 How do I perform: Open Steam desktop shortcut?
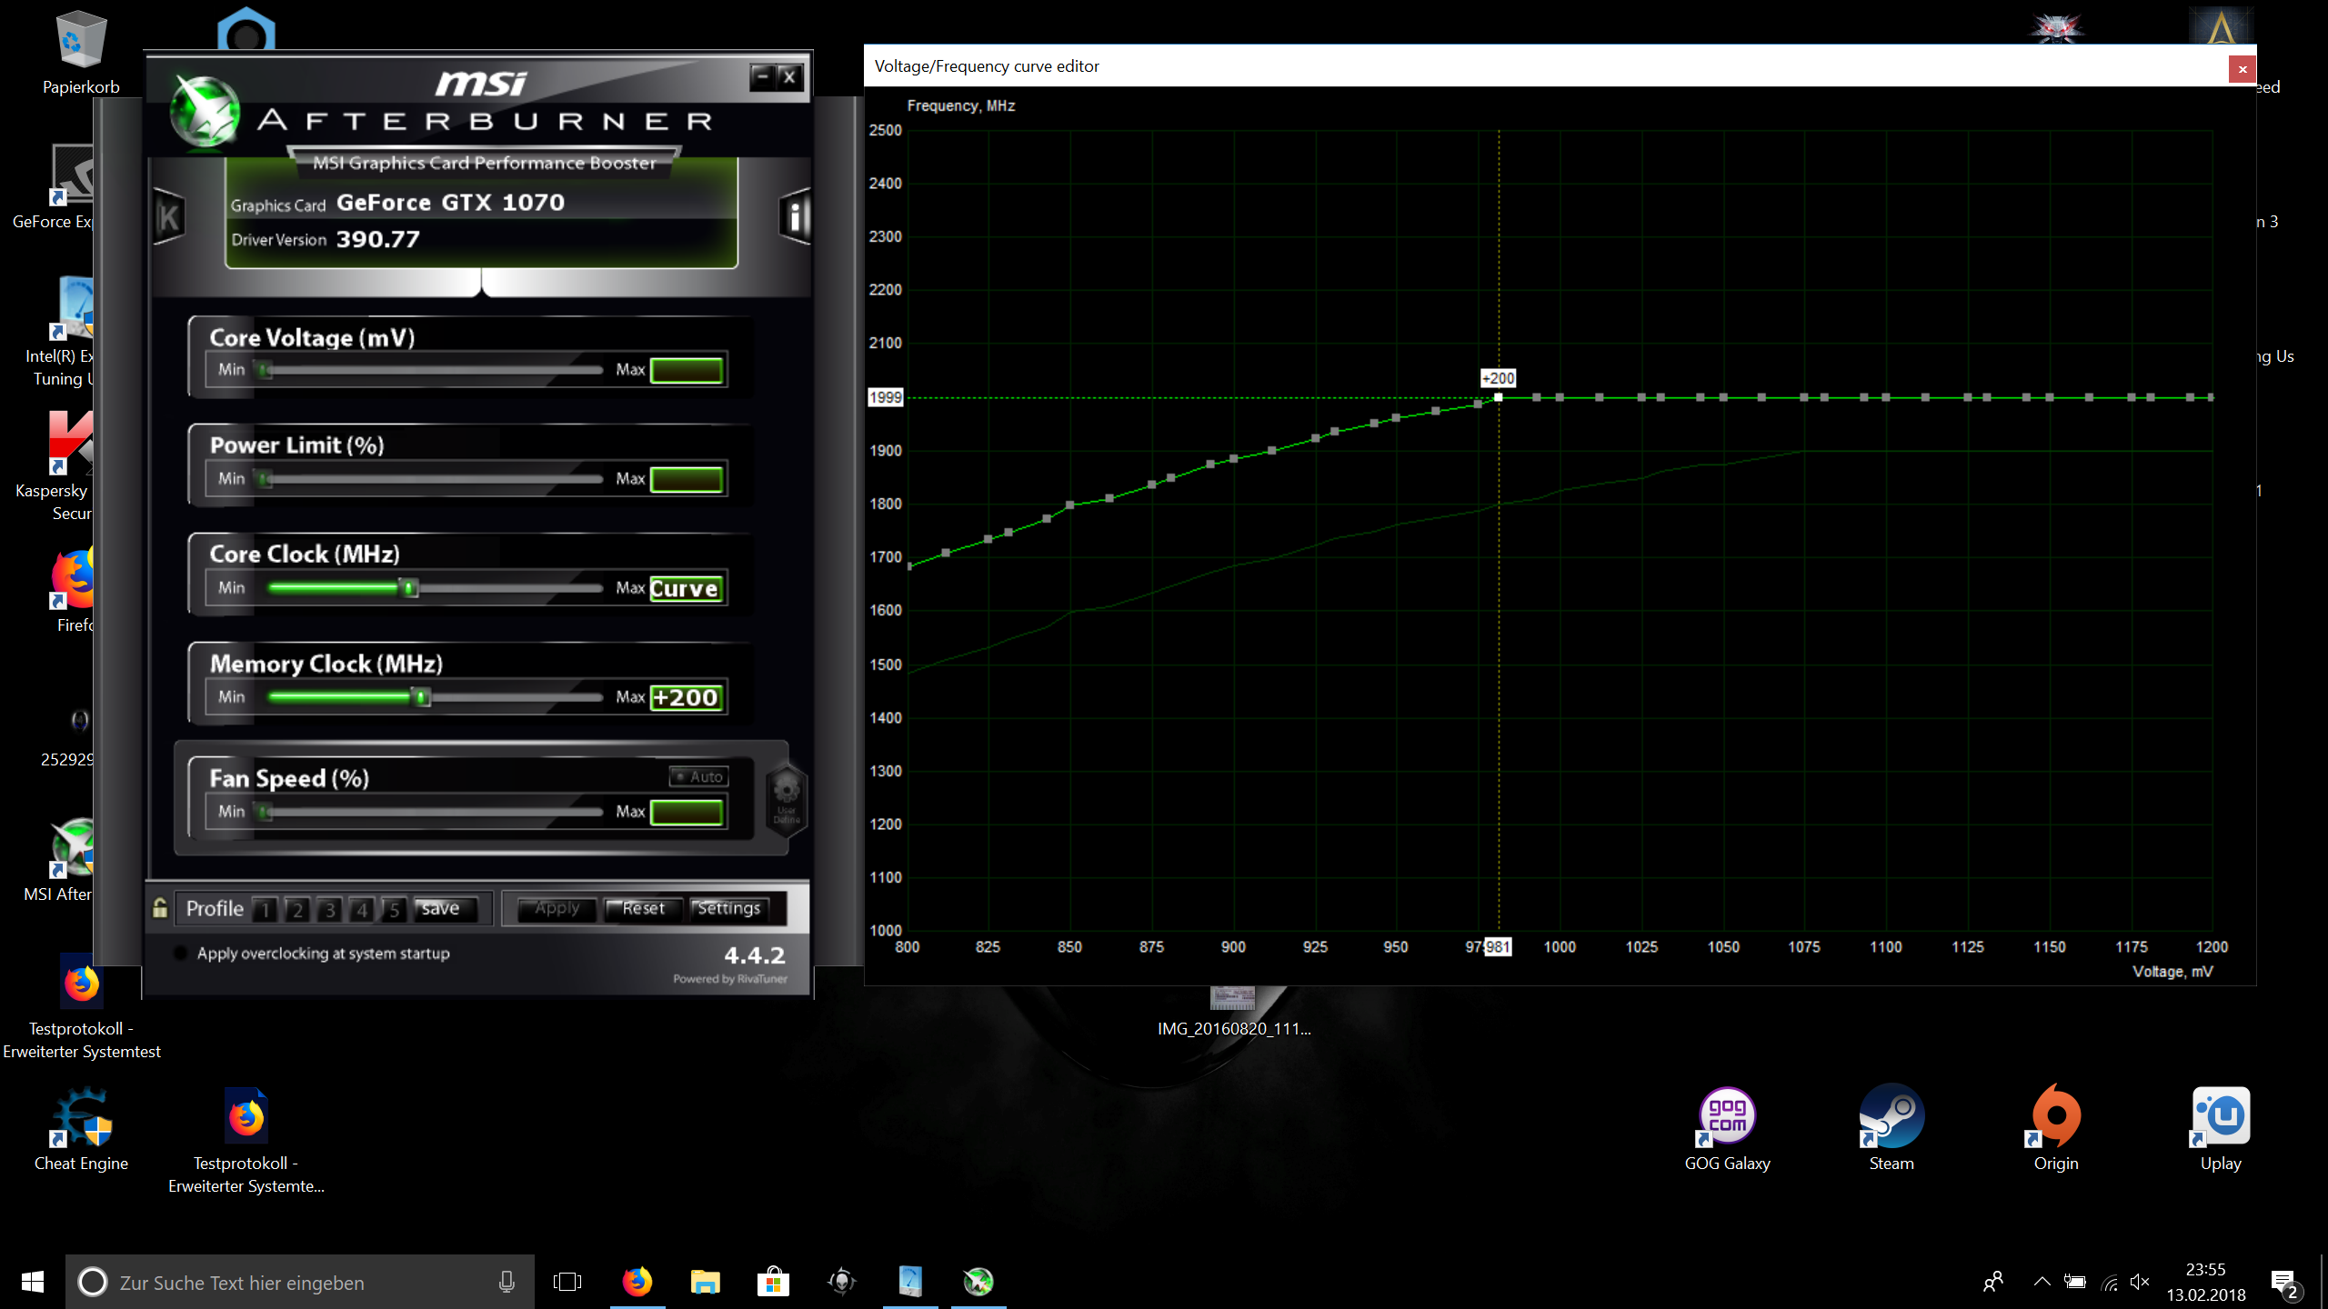[1891, 1128]
